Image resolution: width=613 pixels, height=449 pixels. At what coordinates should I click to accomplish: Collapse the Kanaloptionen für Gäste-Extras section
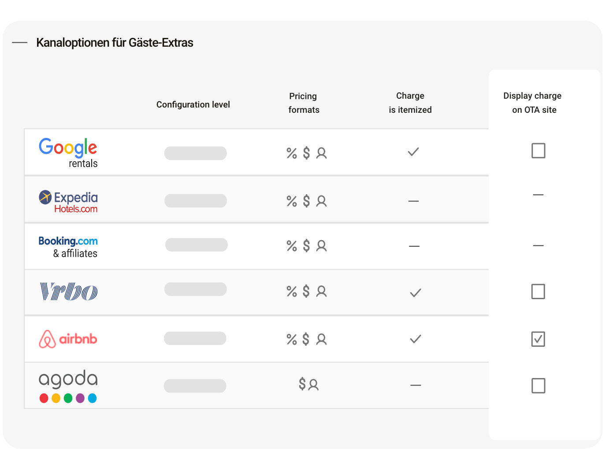tap(20, 43)
